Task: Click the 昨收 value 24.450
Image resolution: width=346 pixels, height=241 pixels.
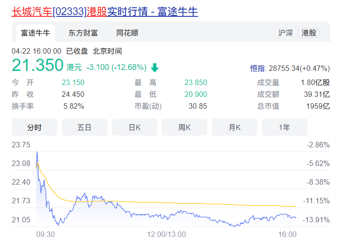Action: click(73, 95)
